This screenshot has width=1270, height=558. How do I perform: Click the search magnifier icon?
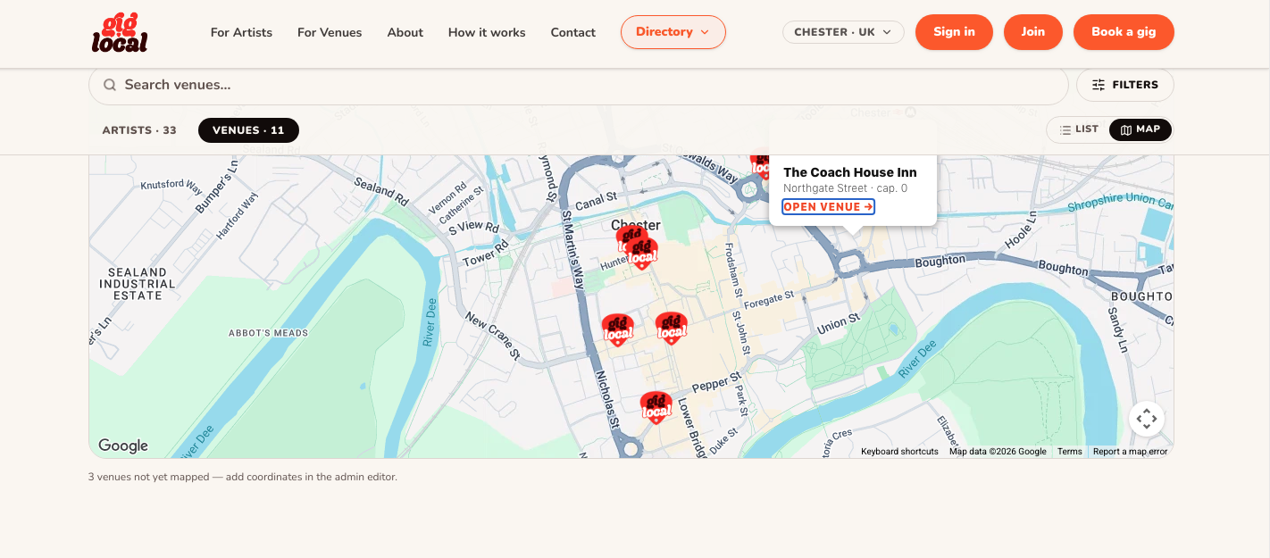tap(110, 85)
